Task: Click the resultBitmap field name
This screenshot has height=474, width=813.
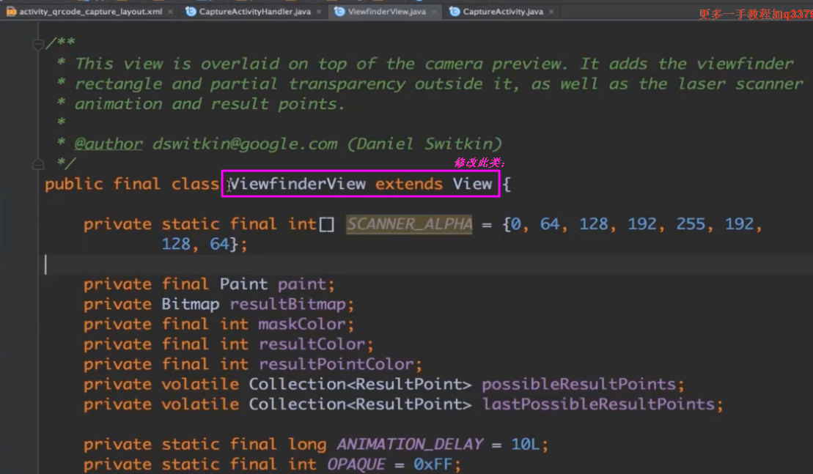Action: point(292,304)
